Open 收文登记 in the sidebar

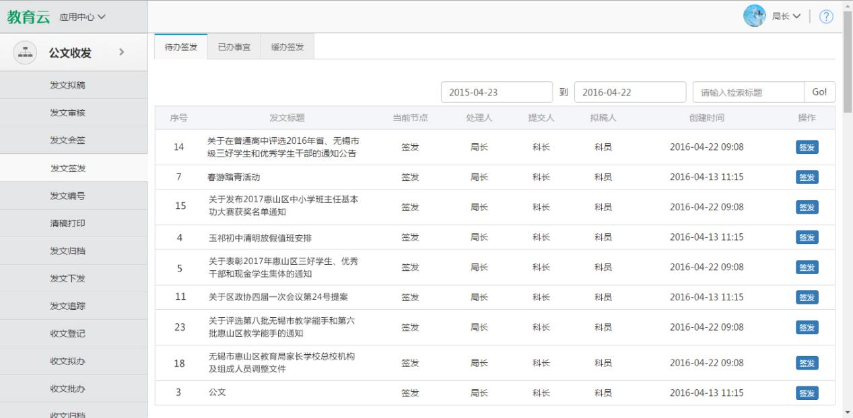coord(67,333)
